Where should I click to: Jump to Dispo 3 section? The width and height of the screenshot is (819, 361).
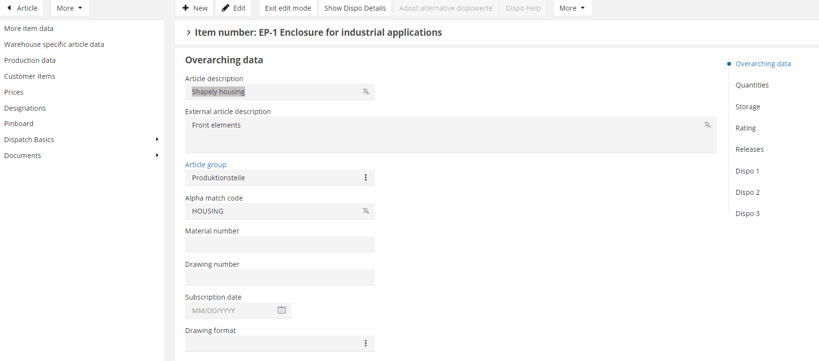pyautogui.click(x=747, y=214)
